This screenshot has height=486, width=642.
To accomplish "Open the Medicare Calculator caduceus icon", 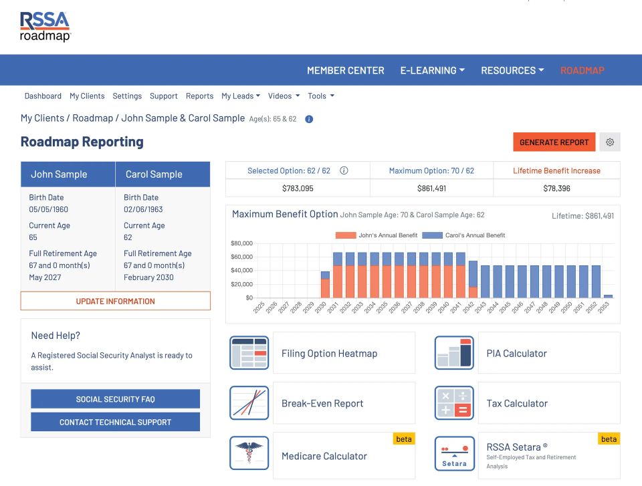I will (x=249, y=456).
